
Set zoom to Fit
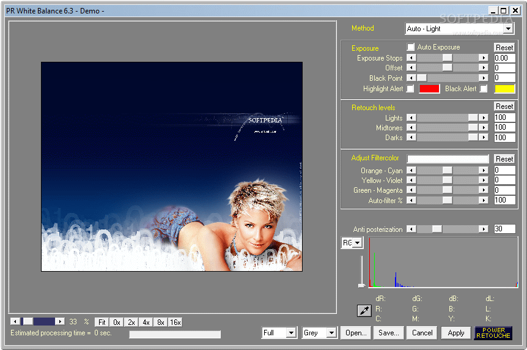pos(102,322)
